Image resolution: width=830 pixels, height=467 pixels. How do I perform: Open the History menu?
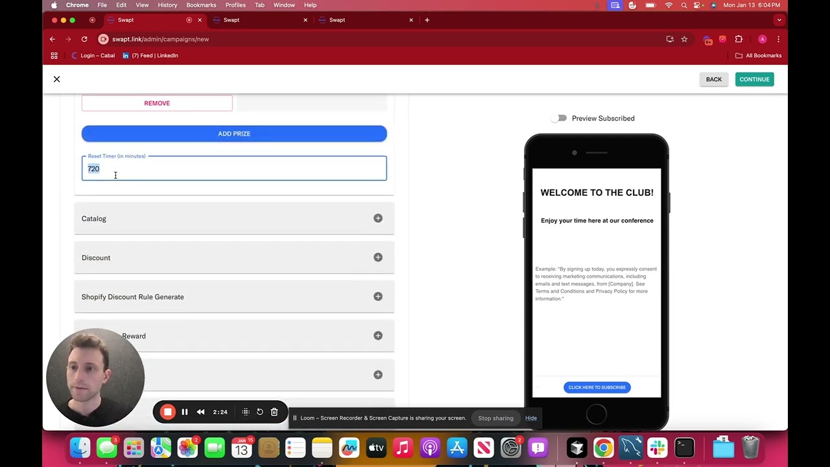pos(167,5)
